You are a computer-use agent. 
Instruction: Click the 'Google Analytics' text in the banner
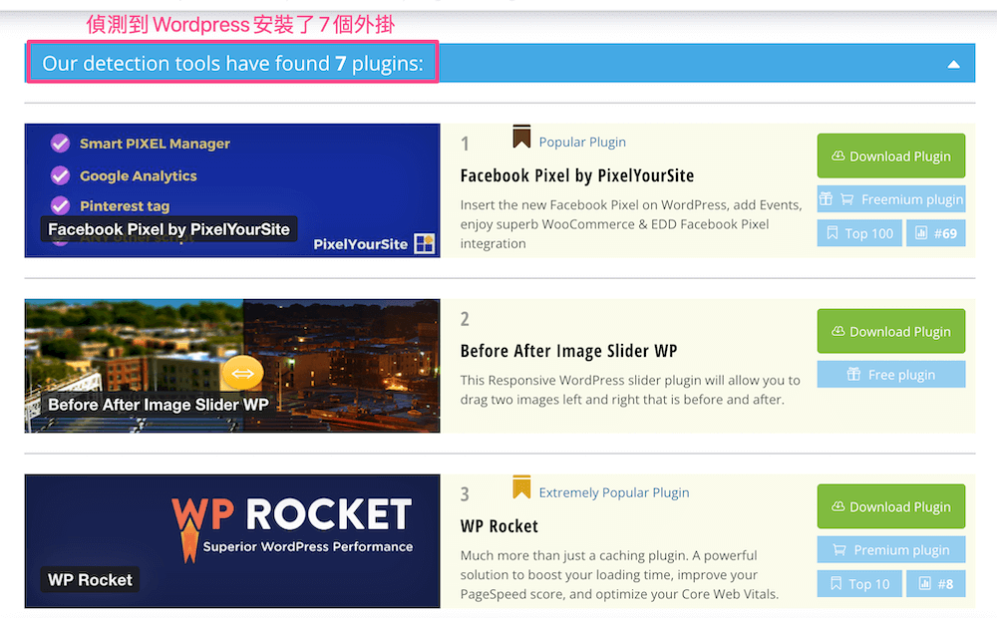pyautogui.click(x=138, y=176)
